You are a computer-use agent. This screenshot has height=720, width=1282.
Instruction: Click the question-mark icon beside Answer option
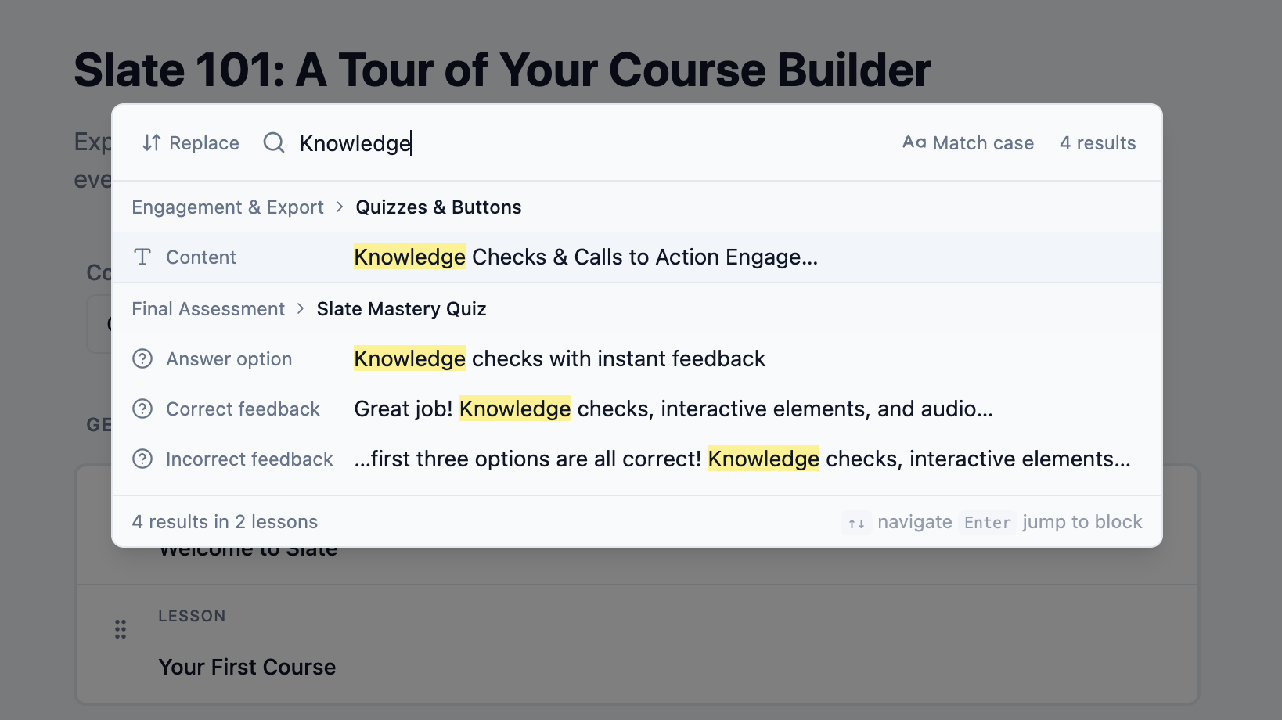tap(142, 358)
